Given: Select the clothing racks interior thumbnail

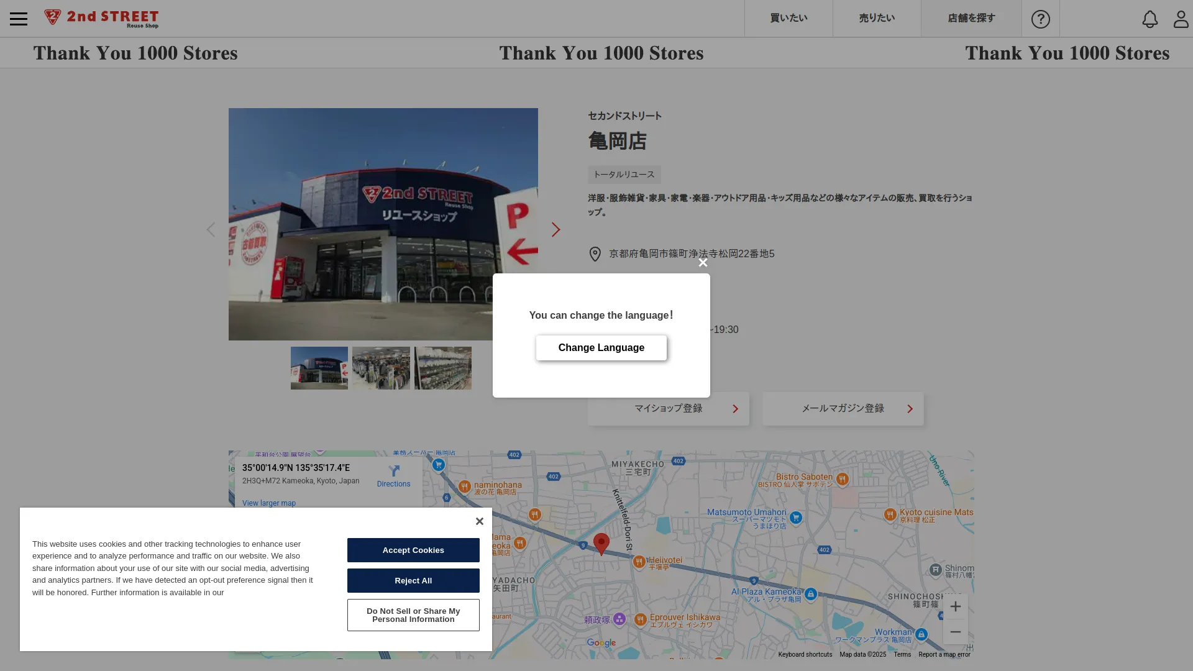Looking at the screenshot, I should pyautogui.click(x=381, y=368).
